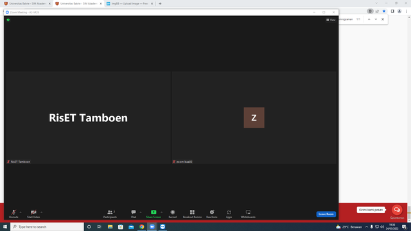The image size is (411, 231).
Task: Click the taskbar clock showing 19:36
Action: coord(392,227)
